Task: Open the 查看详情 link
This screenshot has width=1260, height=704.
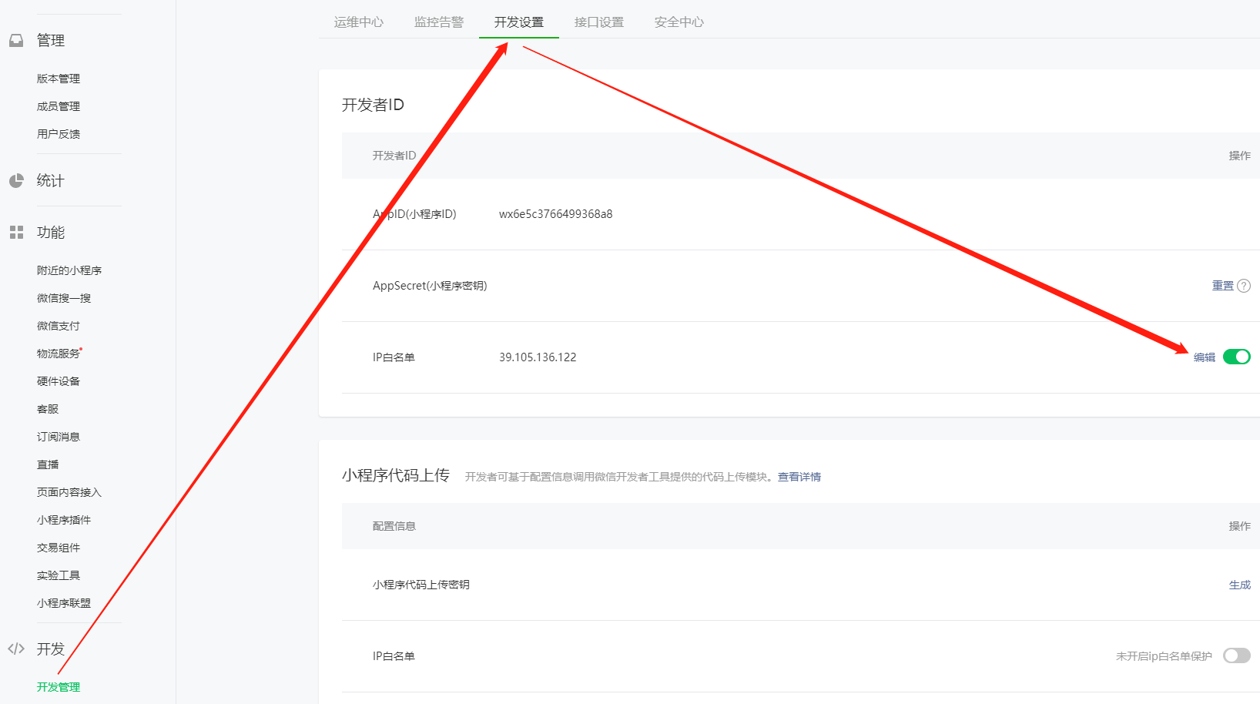Action: pos(799,477)
